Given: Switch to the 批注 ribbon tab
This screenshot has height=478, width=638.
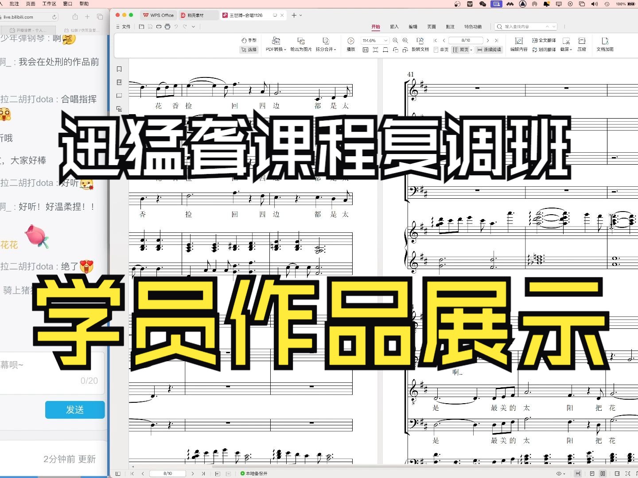Looking at the screenshot, I should (450, 27).
